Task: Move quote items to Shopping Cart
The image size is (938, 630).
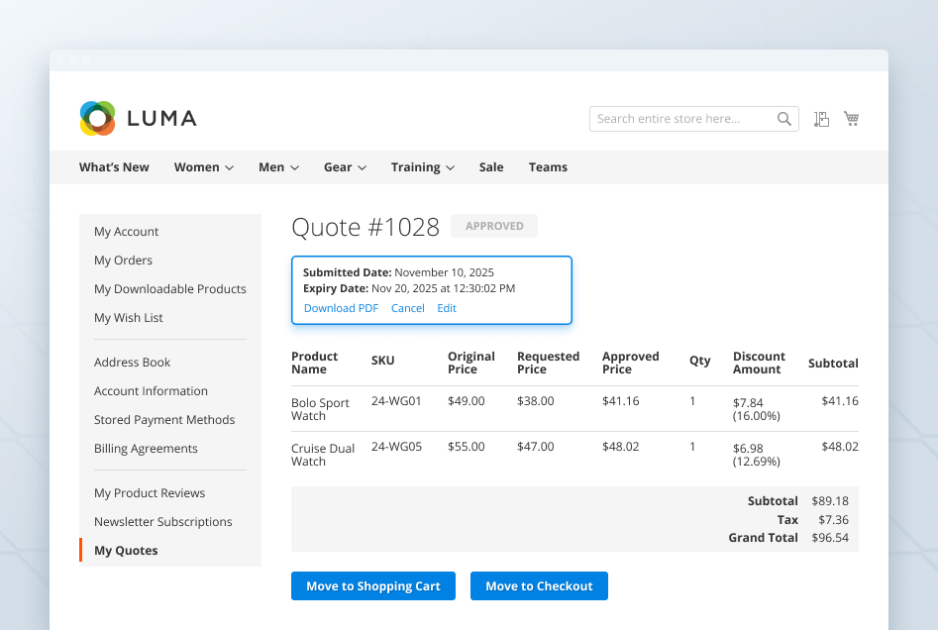Action: [372, 585]
